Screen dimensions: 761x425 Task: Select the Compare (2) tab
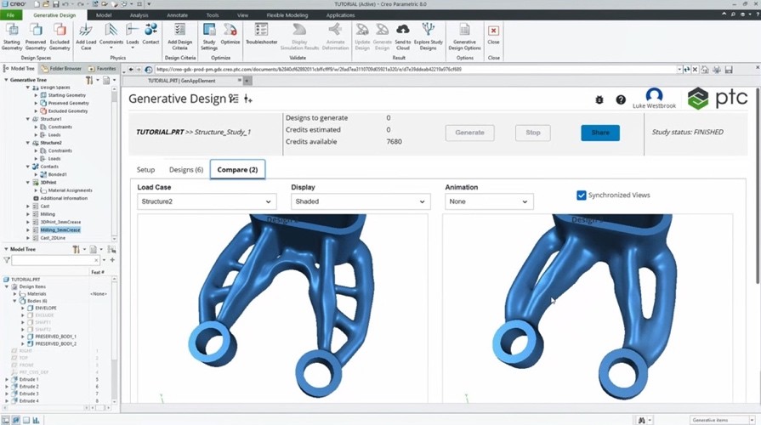coord(237,170)
